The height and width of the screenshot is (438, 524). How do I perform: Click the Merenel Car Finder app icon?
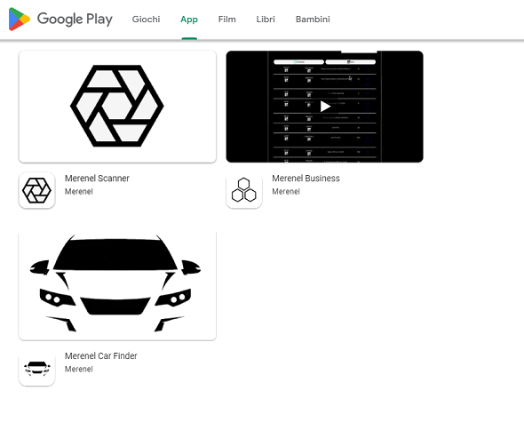click(36, 368)
